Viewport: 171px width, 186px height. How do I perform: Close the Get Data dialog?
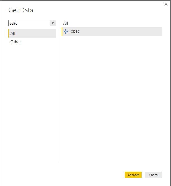coord(166,4)
